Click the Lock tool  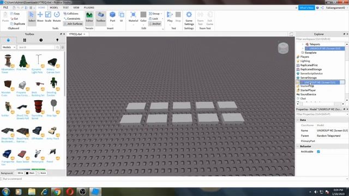point(154,19)
